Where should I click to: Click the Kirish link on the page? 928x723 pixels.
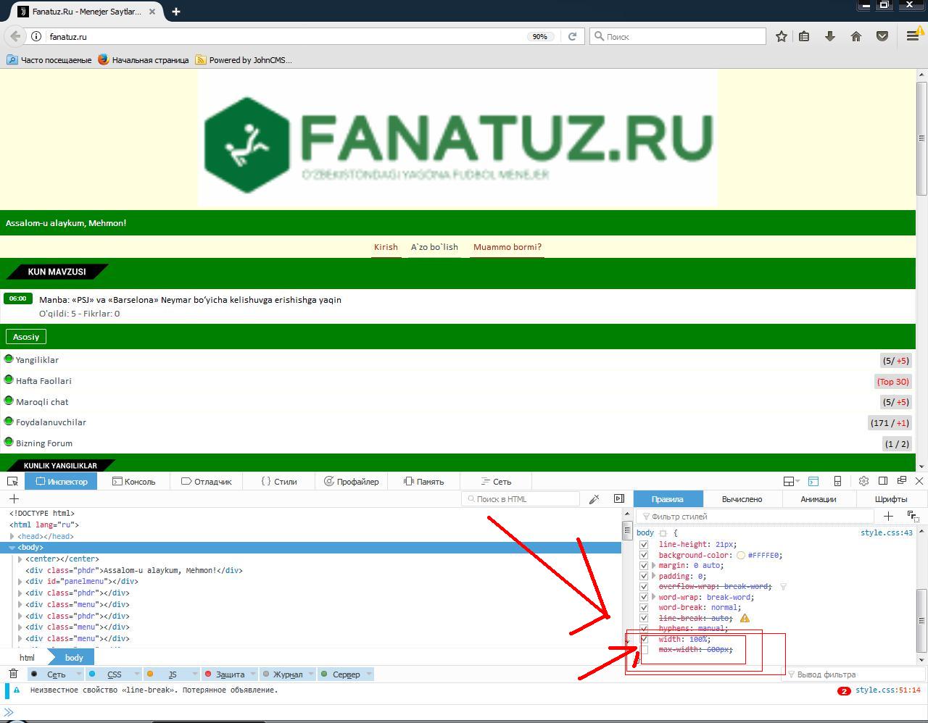tap(386, 247)
